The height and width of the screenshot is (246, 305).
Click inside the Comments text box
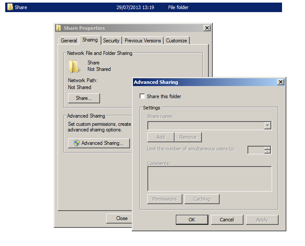pos(210,179)
